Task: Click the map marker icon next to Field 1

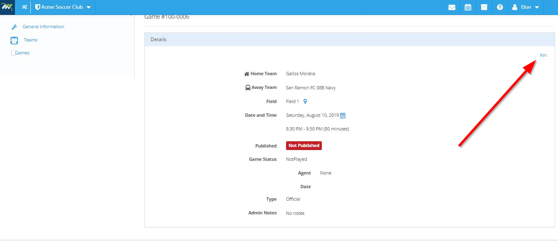Action: 305,101
